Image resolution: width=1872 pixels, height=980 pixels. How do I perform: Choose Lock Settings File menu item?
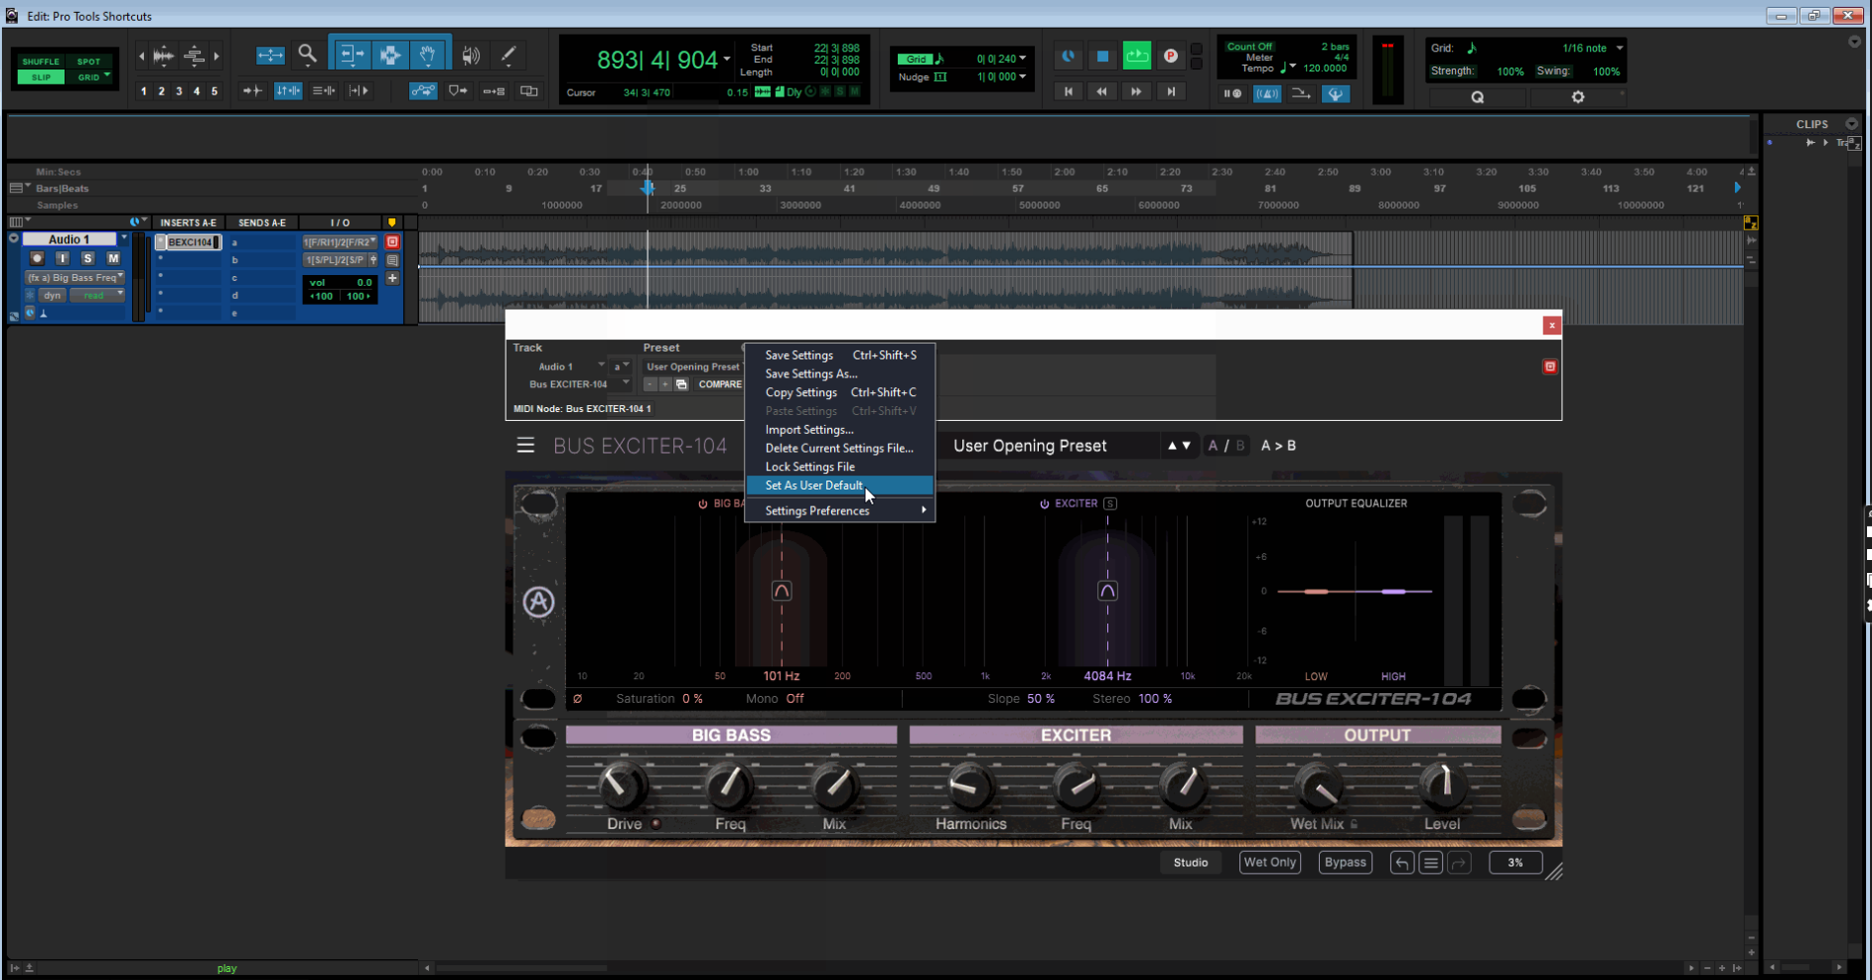(840, 467)
